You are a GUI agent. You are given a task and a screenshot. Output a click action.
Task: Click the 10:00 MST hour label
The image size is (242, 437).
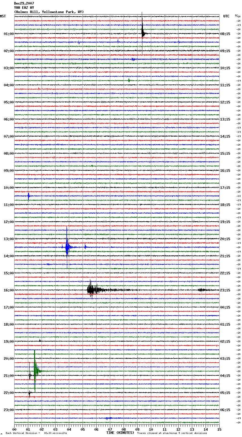(x=9, y=188)
